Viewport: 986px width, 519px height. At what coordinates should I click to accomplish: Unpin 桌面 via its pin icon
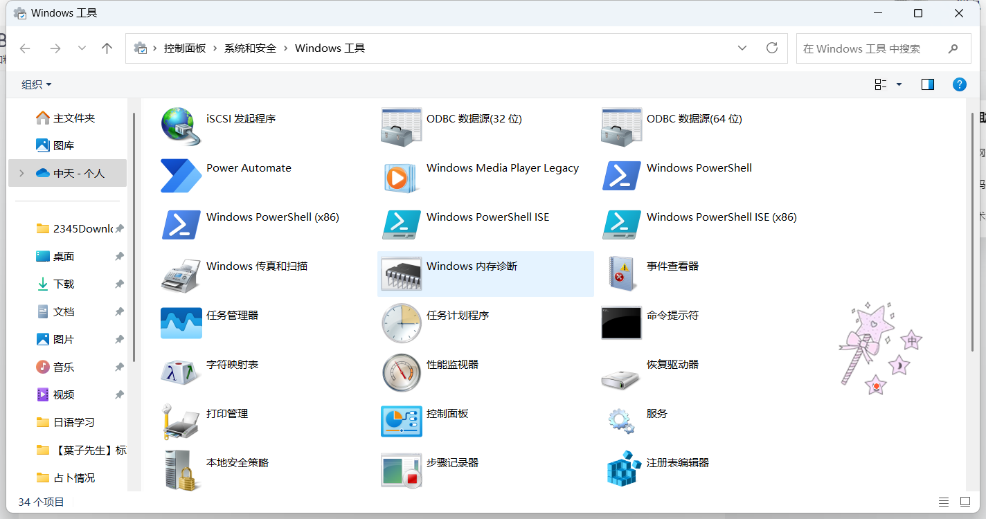point(119,256)
